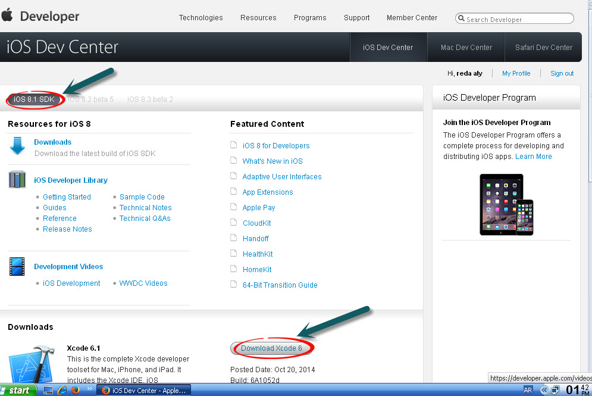The width and height of the screenshot is (592, 396).
Task: Open the Technical Q&As link
Action: [145, 219]
